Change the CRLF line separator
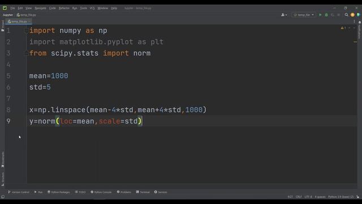 (299, 197)
